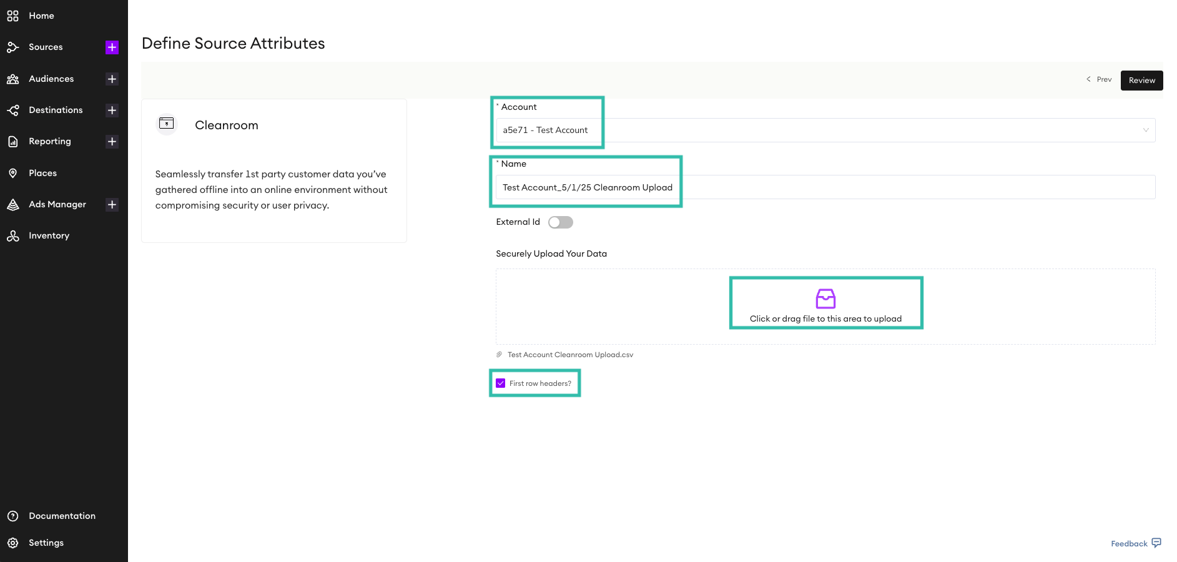Click the Home grid icon in sidebar

coord(12,16)
